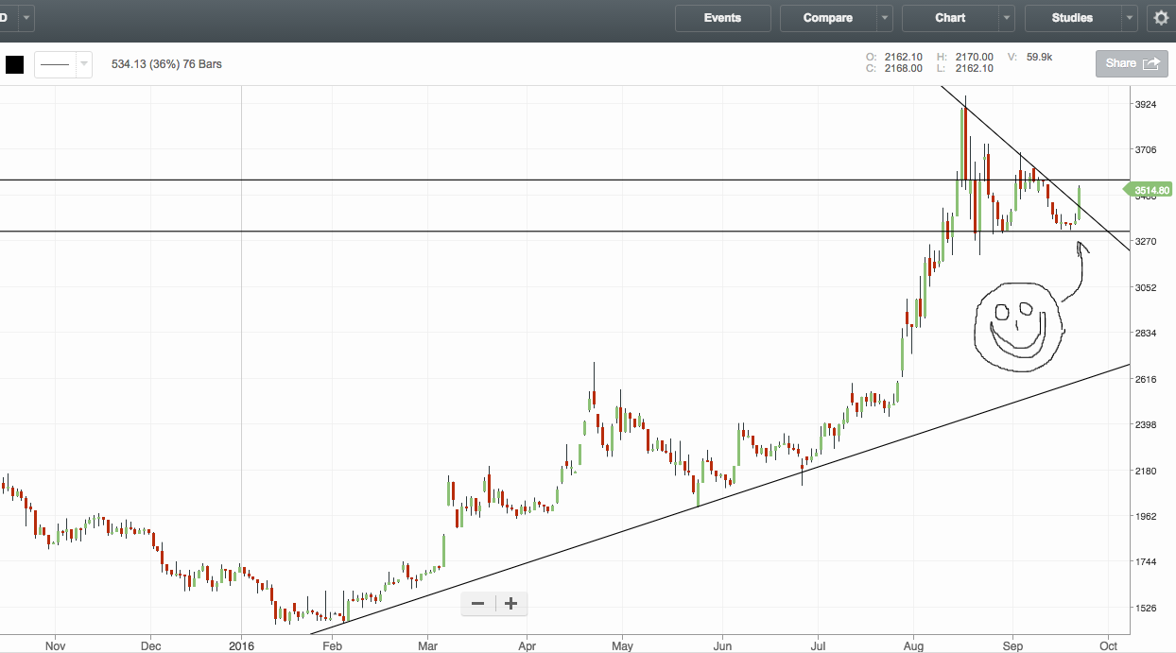The image size is (1176, 653).
Task: Zoom in with the plus button
Action: click(x=511, y=603)
